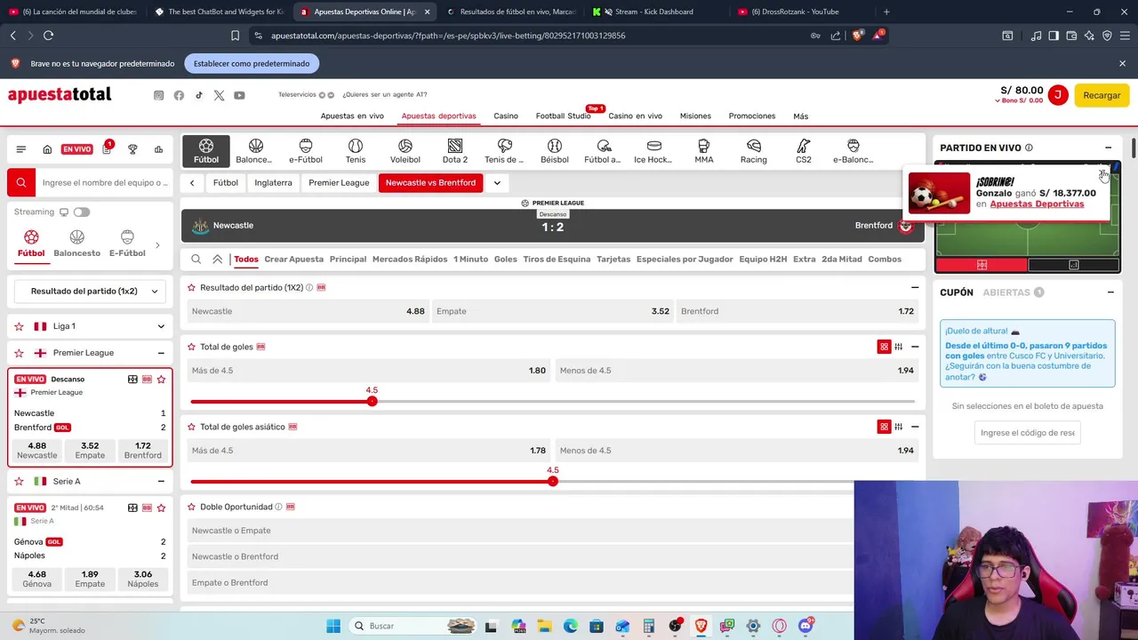Click the team name search field

[x=104, y=182]
